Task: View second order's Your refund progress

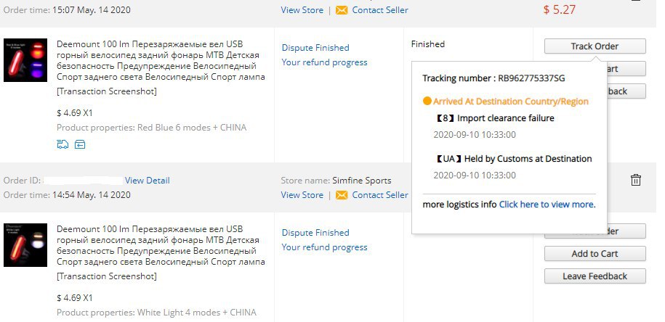Action: [324, 247]
